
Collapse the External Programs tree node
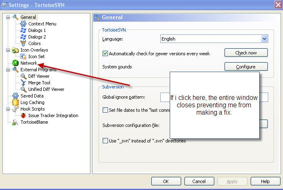(x=8, y=70)
